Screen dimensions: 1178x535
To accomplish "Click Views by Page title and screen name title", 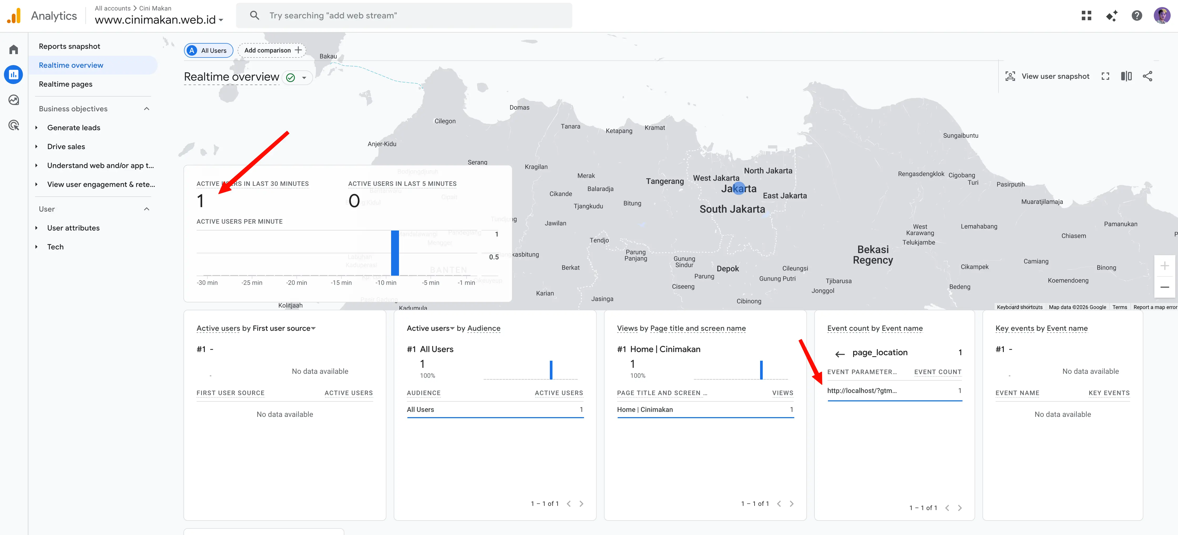I will (x=681, y=328).
